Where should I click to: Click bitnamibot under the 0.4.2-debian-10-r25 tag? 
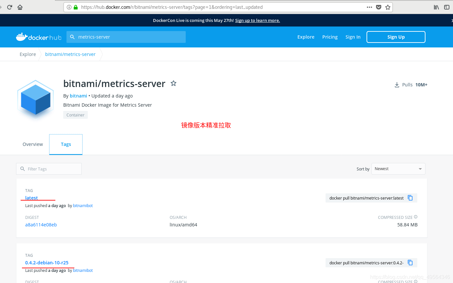(x=83, y=271)
